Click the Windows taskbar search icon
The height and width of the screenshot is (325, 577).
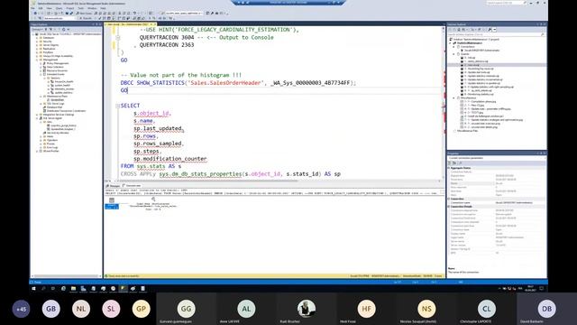coord(43,289)
